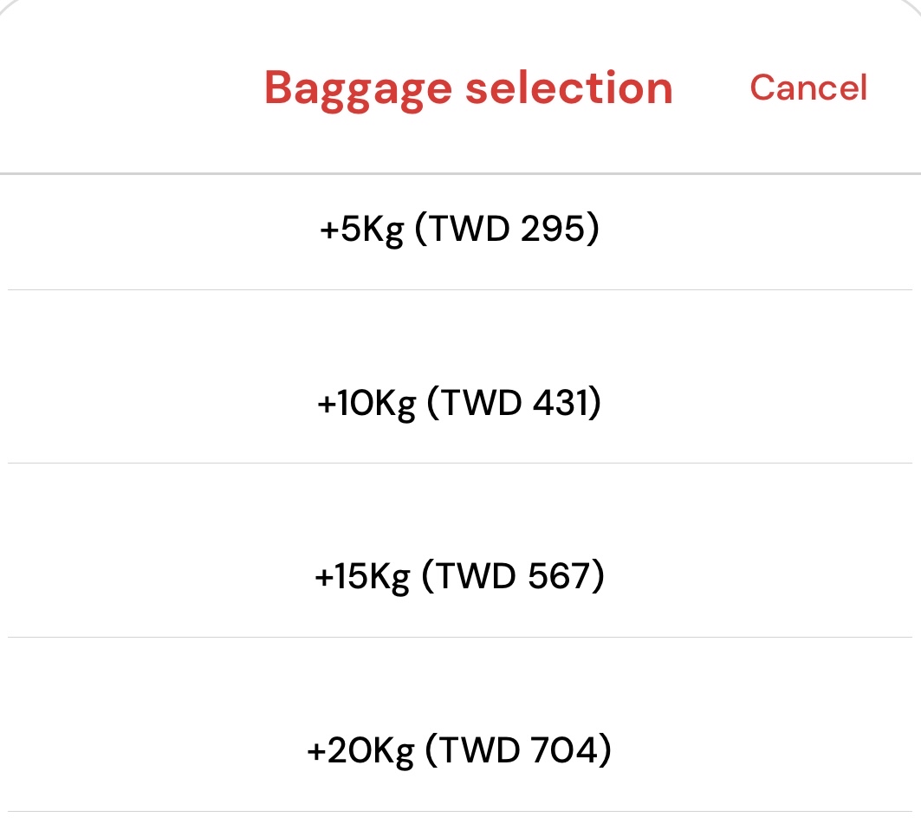The height and width of the screenshot is (830, 921).
Task: Tap the red Cancel link
Action: (x=807, y=88)
